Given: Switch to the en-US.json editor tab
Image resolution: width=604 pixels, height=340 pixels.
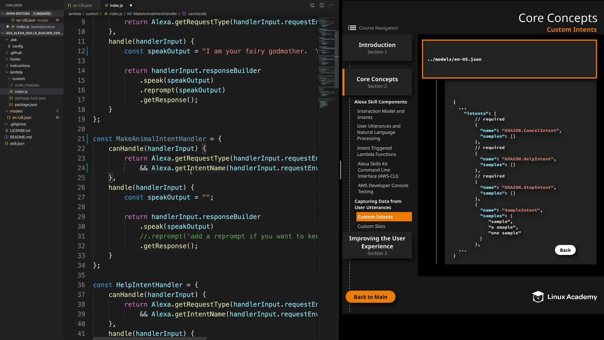Looking at the screenshot, I should click(x=82, y=5).
